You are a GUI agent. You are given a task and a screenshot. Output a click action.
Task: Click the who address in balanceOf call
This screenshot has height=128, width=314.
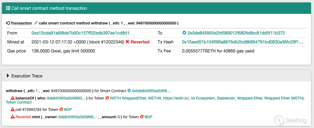(x=66, y=98)
